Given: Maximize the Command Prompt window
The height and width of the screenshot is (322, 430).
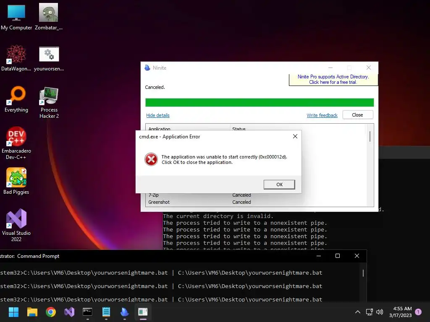Looking at the screenshot, I should pyautogui.click(x=338, y=256).
